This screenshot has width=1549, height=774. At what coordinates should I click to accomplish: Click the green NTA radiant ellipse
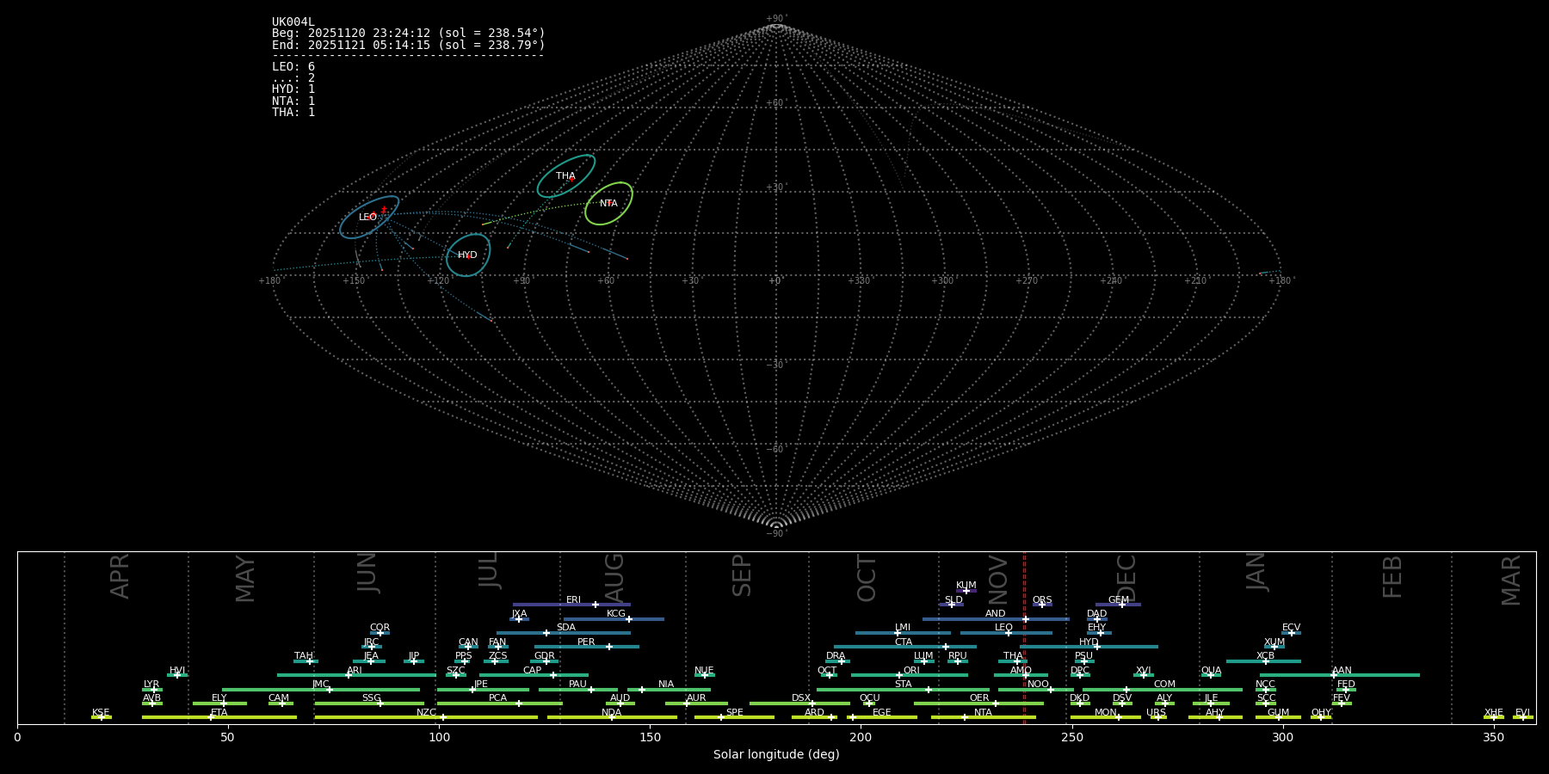(x=608, y=203)
